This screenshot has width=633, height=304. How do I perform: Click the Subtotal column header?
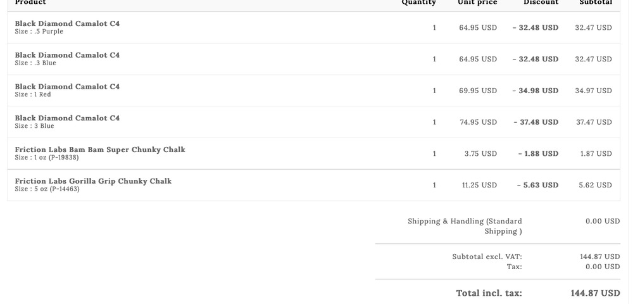point(596,3)
